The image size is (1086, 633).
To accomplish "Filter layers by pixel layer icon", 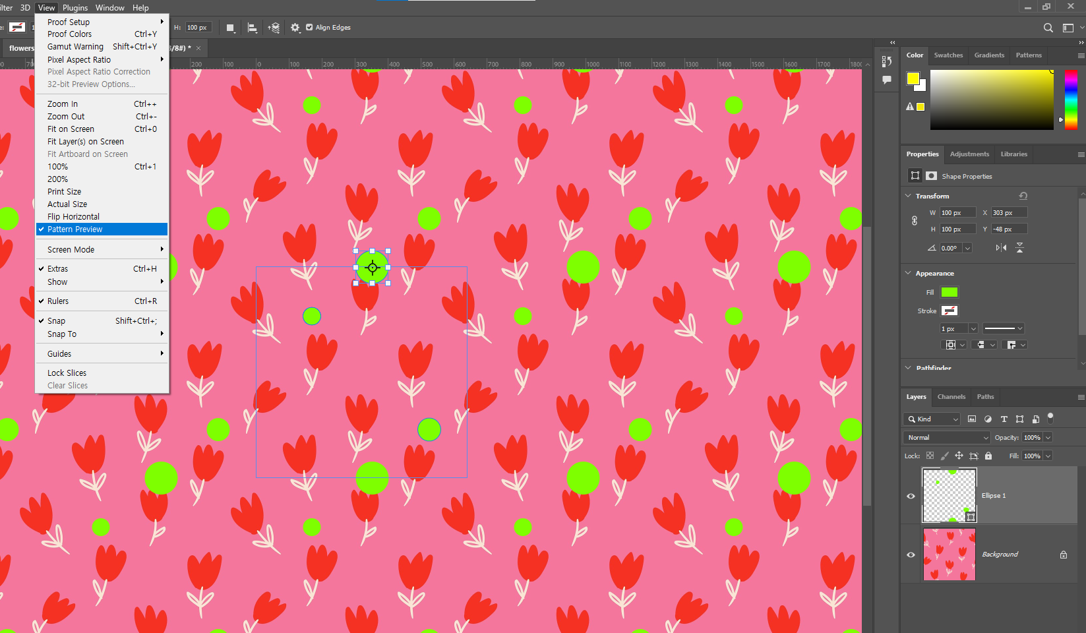I will coord(972,419).
